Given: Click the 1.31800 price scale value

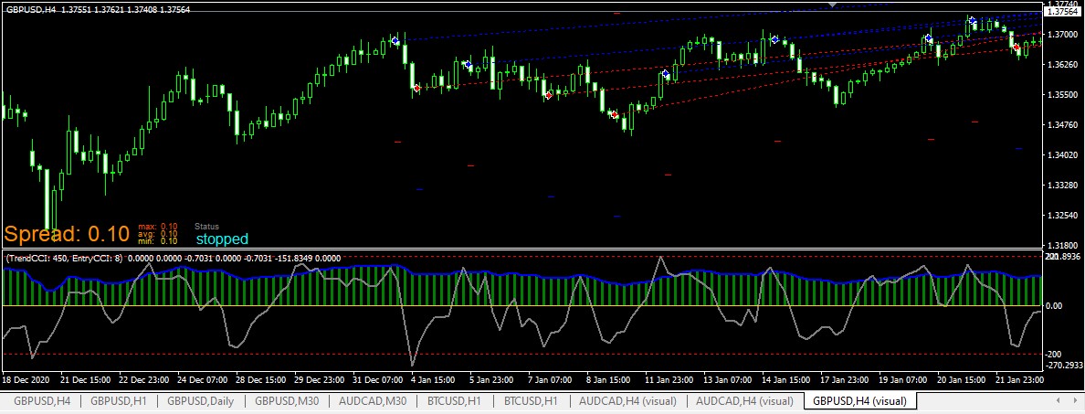Looking at the screenshot, I should click(x=1063, y=245).
